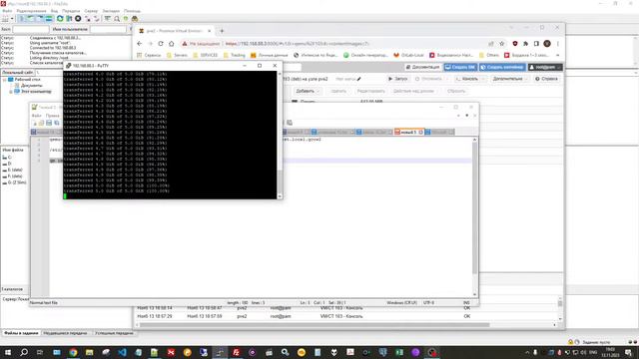639x359 pixels.
Task: Switch to Успешные передачи queue tab
Action: point(114,333)
